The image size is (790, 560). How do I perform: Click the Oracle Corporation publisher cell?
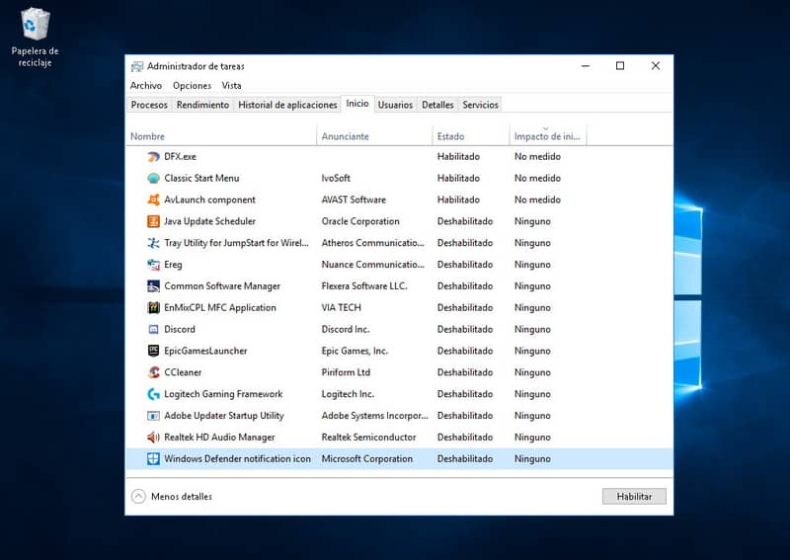pos(360,221)
